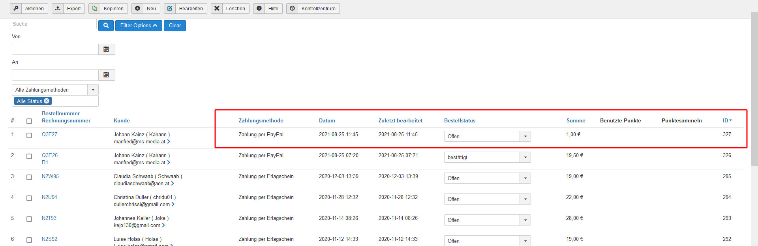
Task: Click arrow icon next to manfred@ms-media.at in Q3F27 row
Action: 169,141
